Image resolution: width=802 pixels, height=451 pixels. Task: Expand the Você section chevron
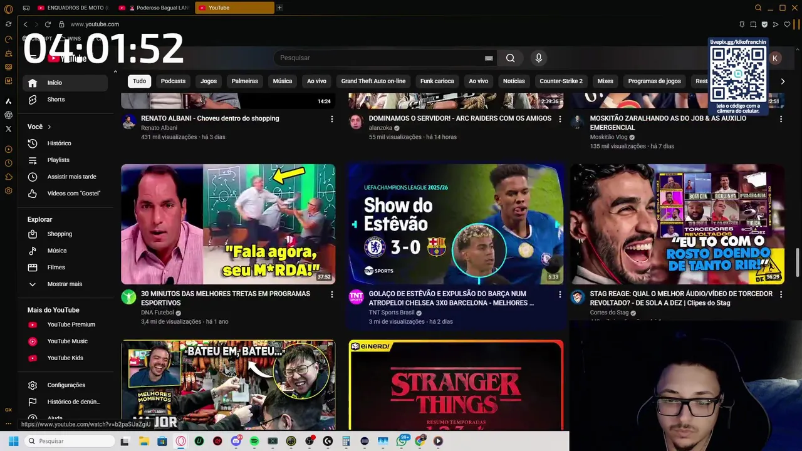coord(49,127)
